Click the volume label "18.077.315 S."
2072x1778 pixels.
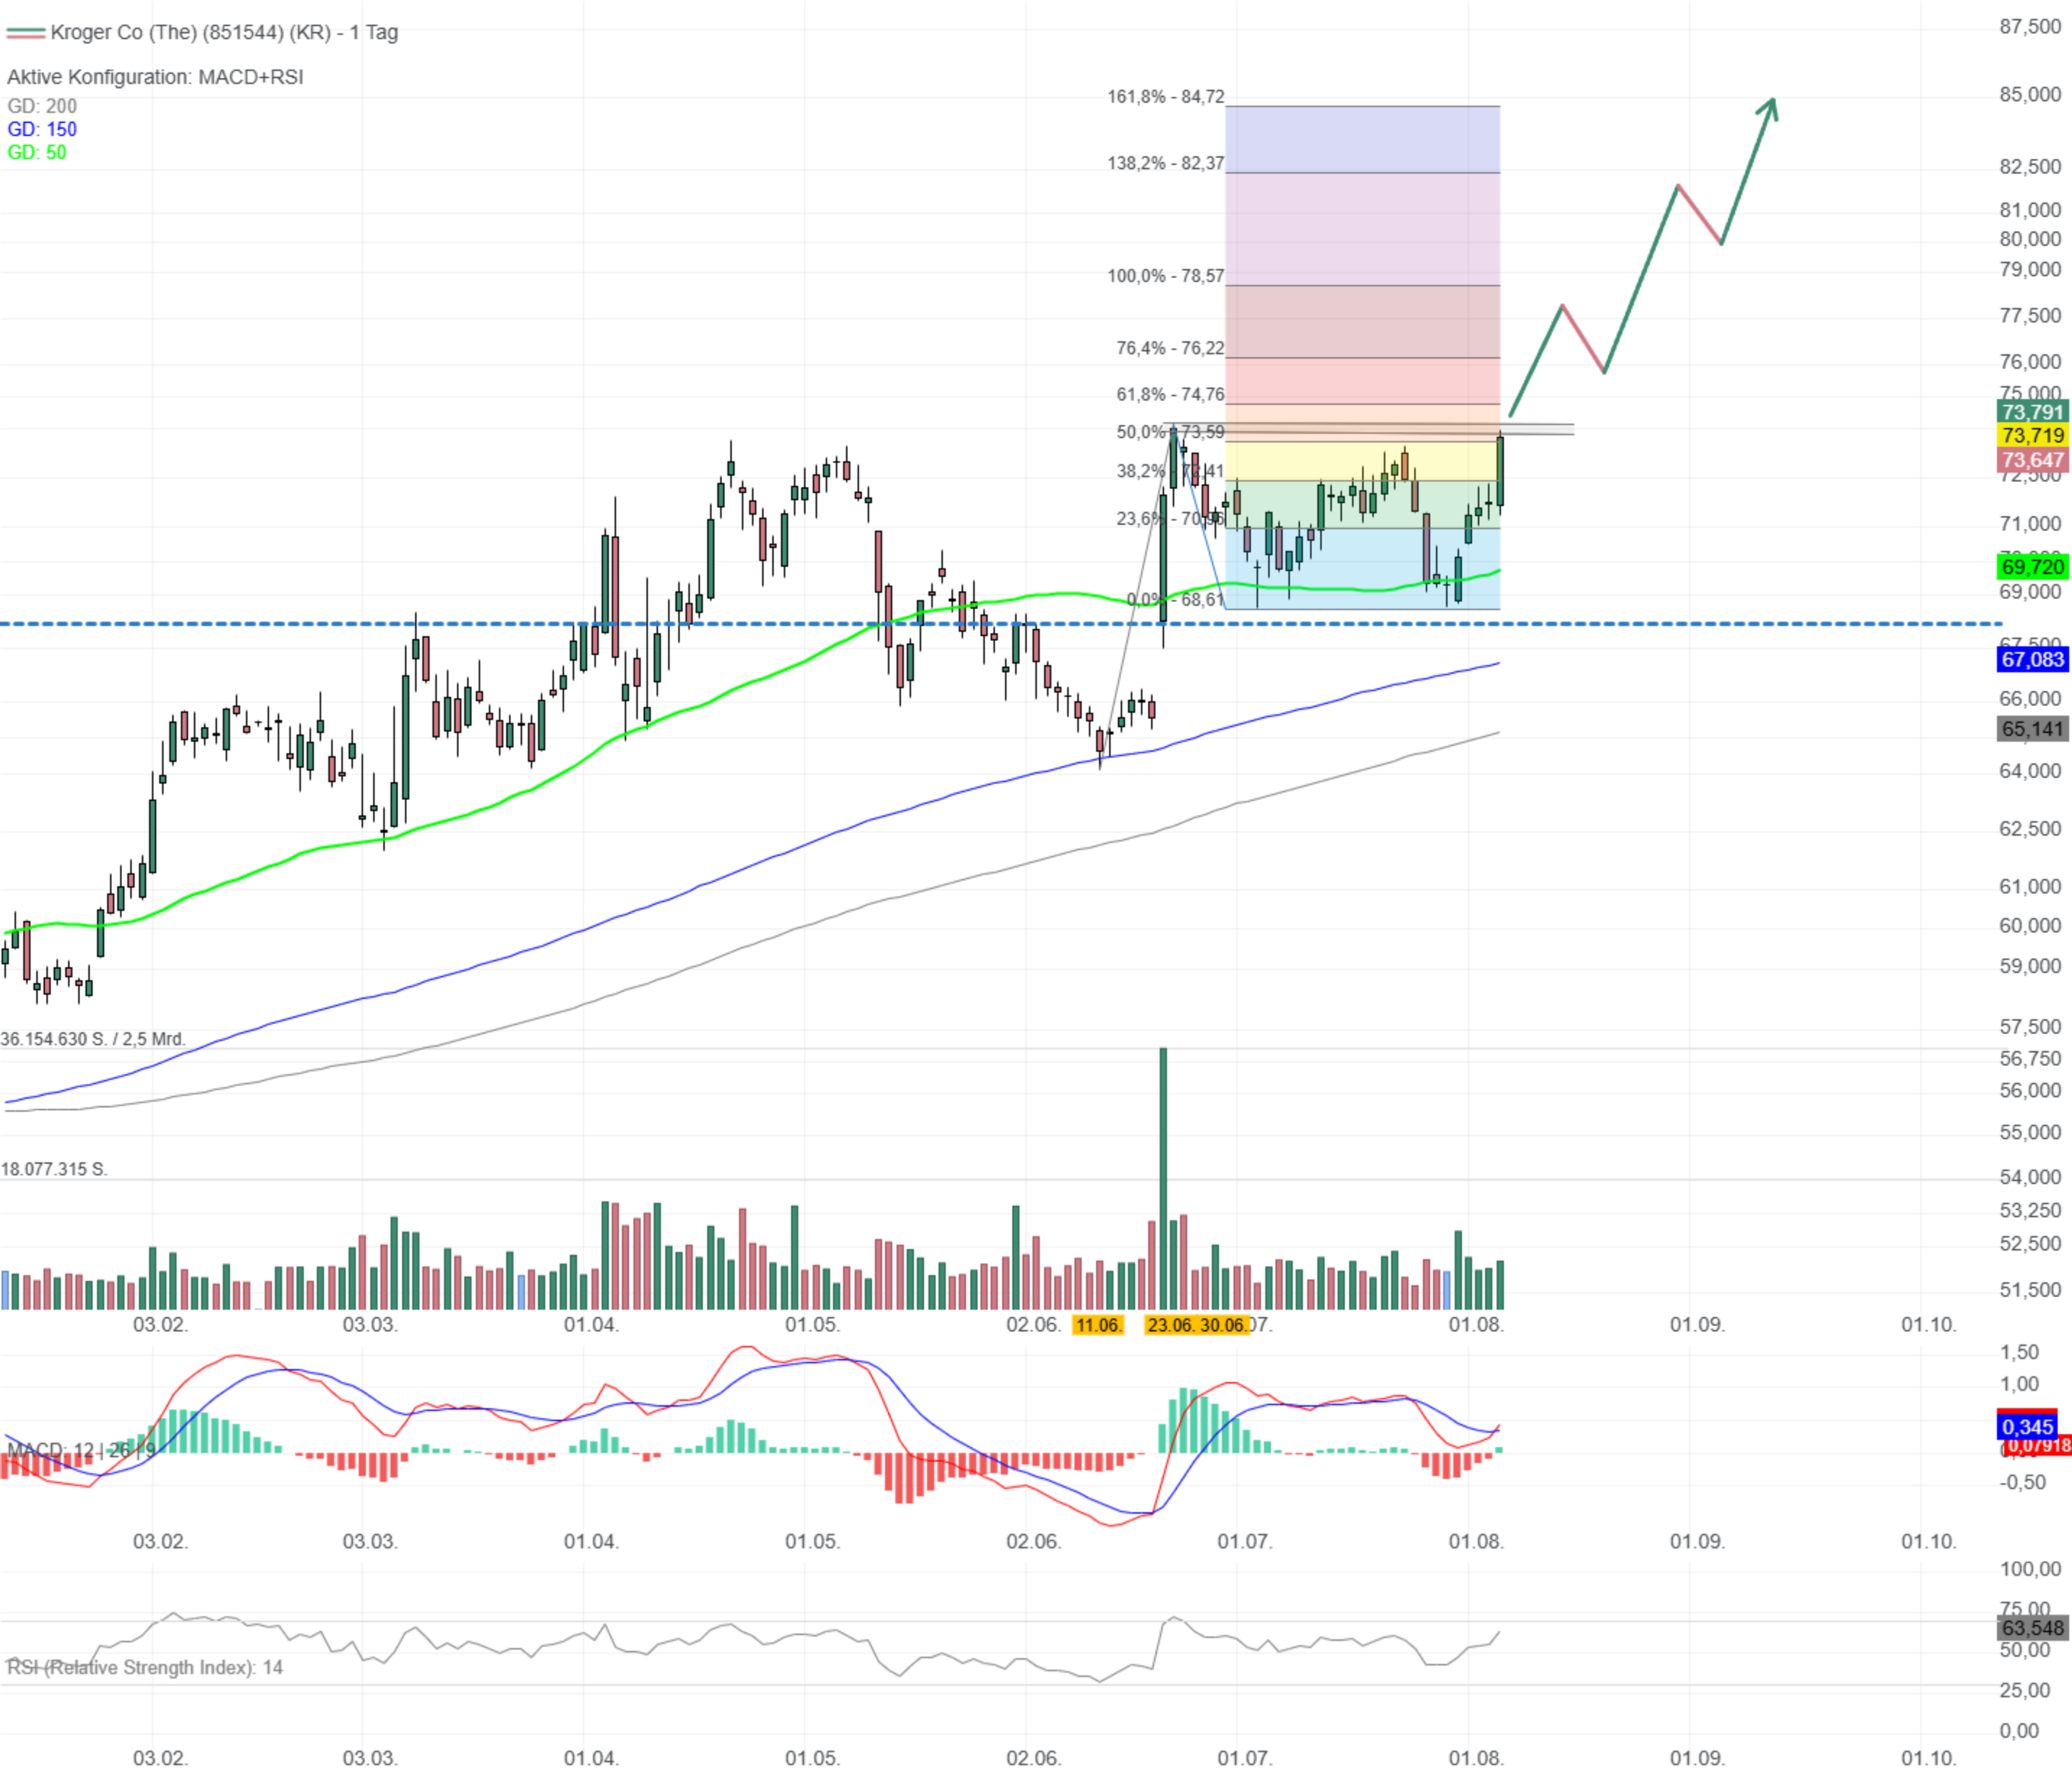[54, 1169]
